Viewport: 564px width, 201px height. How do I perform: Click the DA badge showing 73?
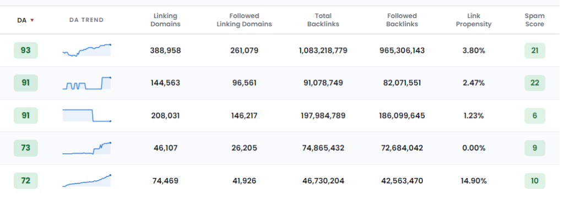click(25, 148)
